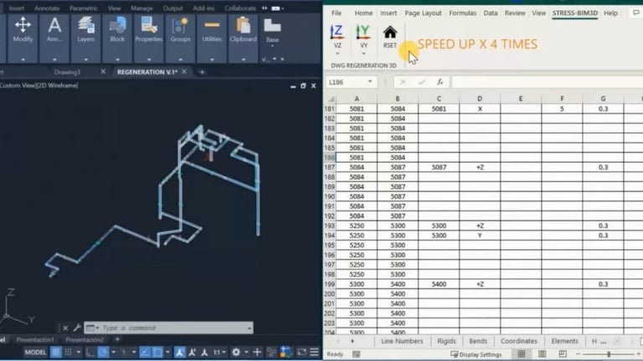Image resolution: width=643 pixels, height=361 pixels.
Task: Select cell C187 containing 5087
Action: [439, 167]
